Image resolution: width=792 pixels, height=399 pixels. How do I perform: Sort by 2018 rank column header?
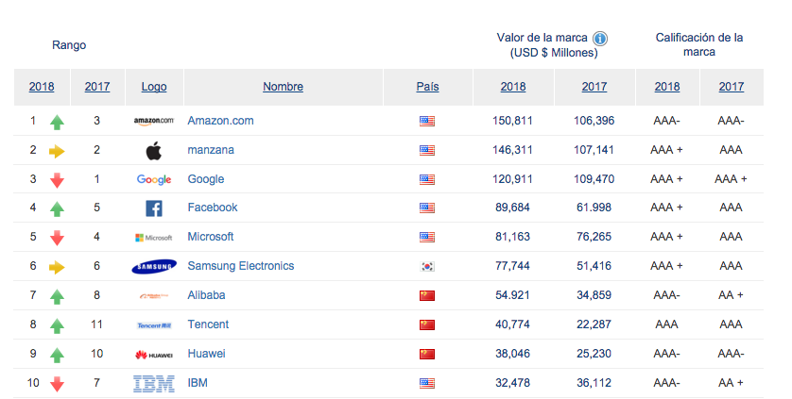42,87
